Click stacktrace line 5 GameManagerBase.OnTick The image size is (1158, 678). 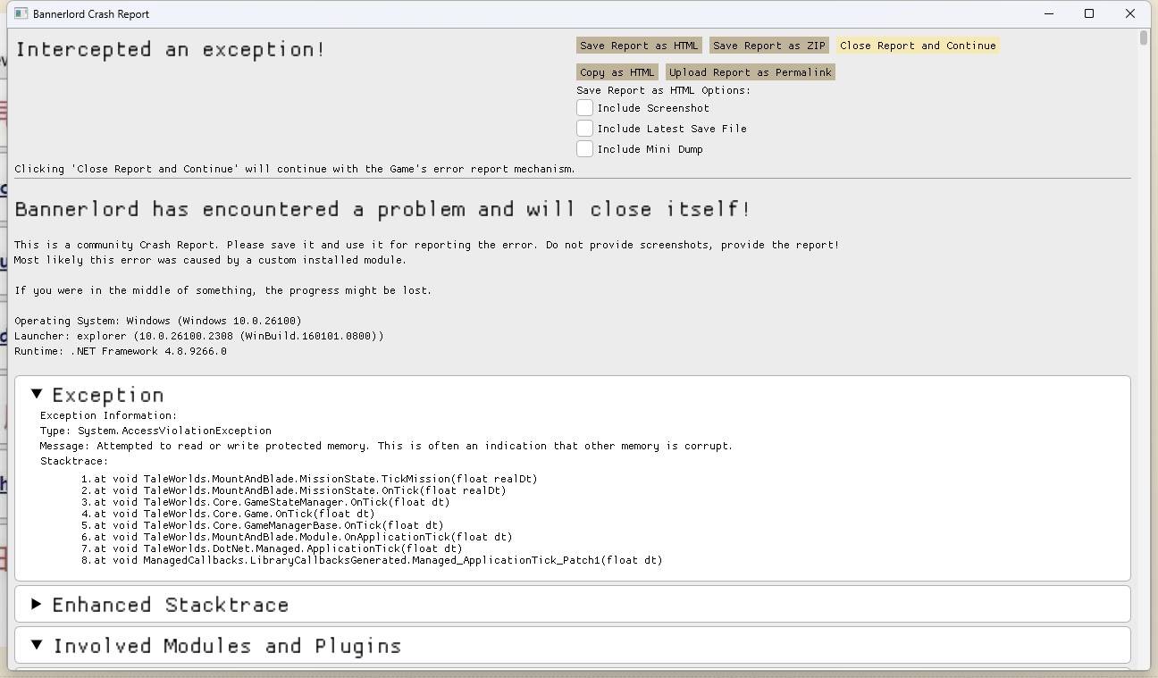pyautogui.click(x=262, y=525)
